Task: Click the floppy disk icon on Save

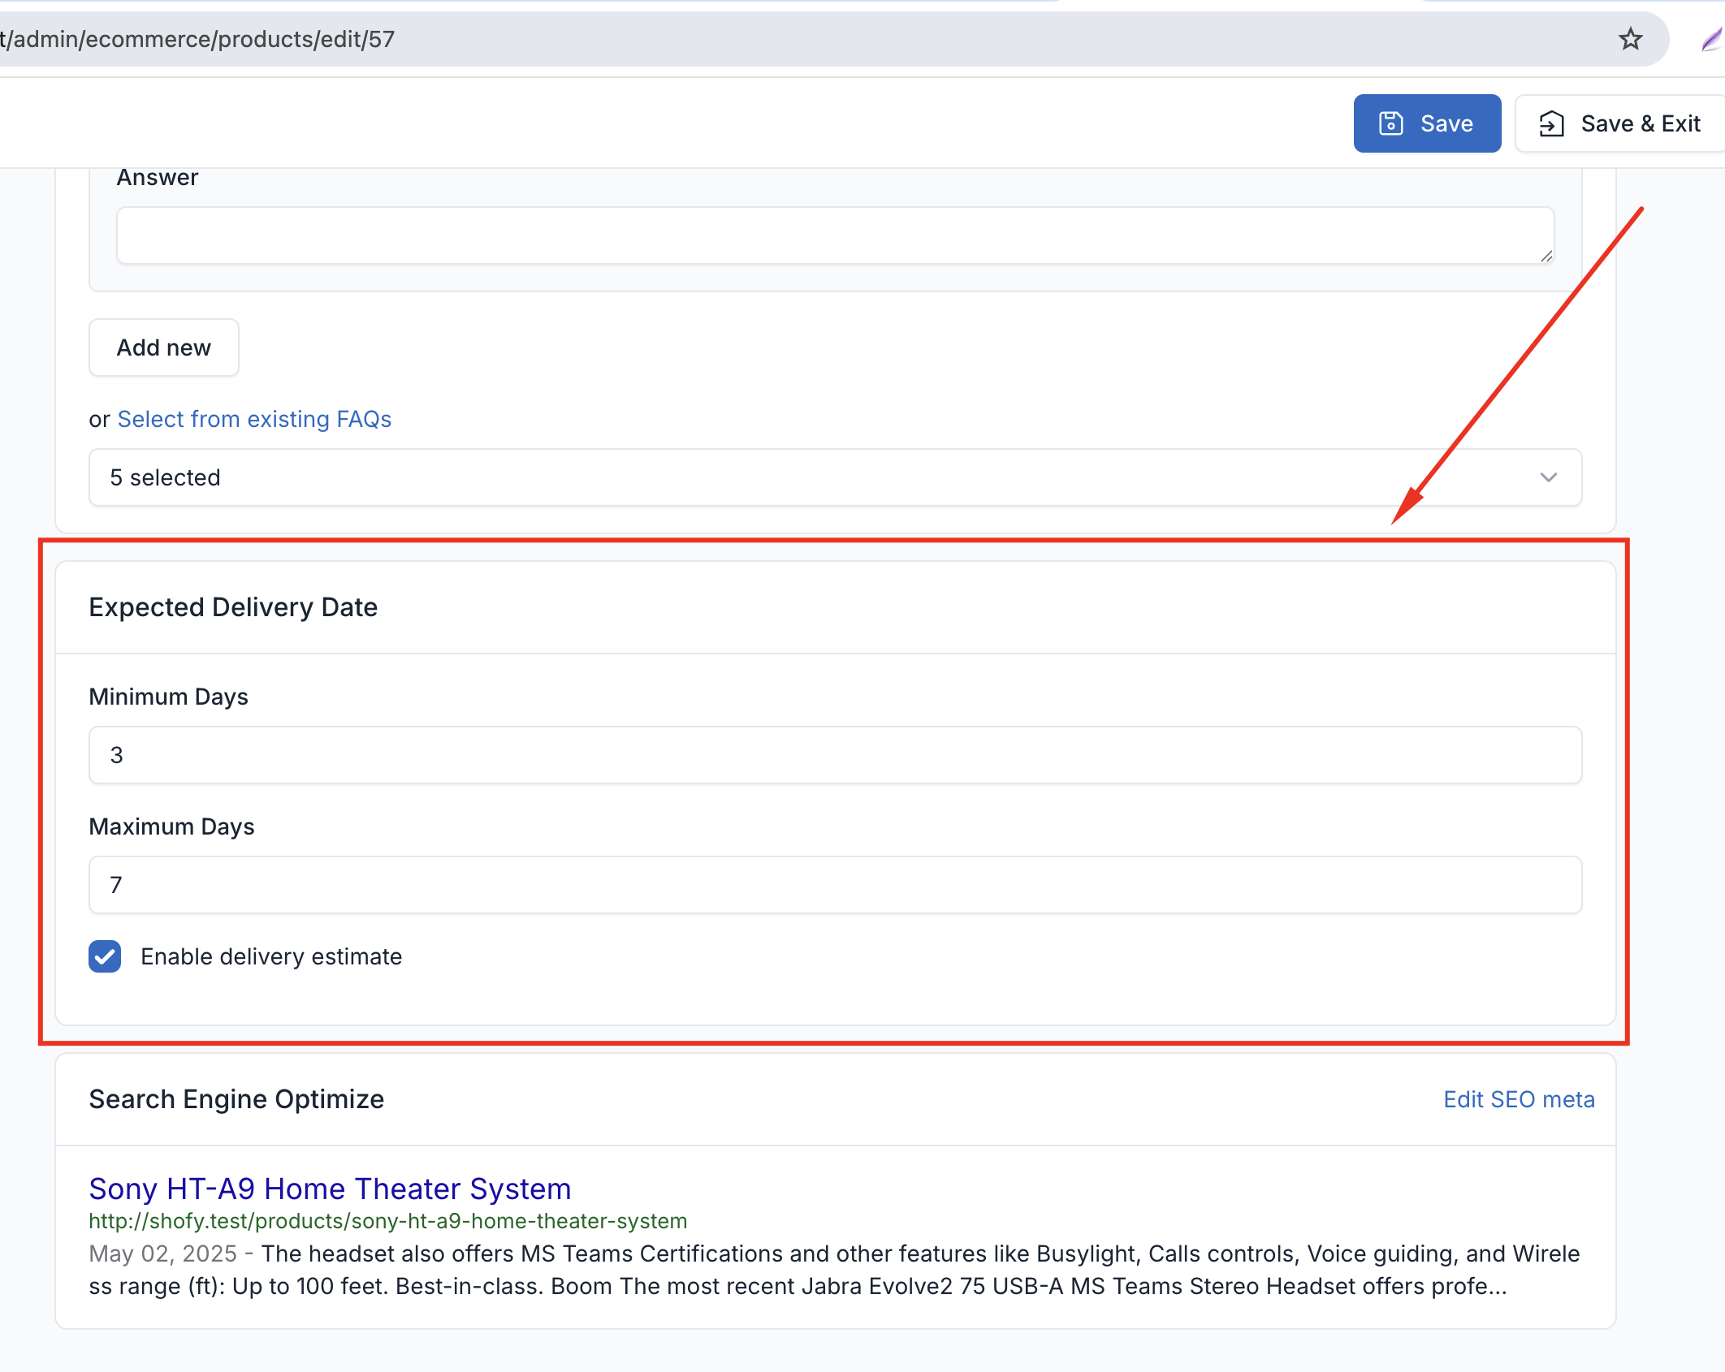Action: click(1391, 123)
